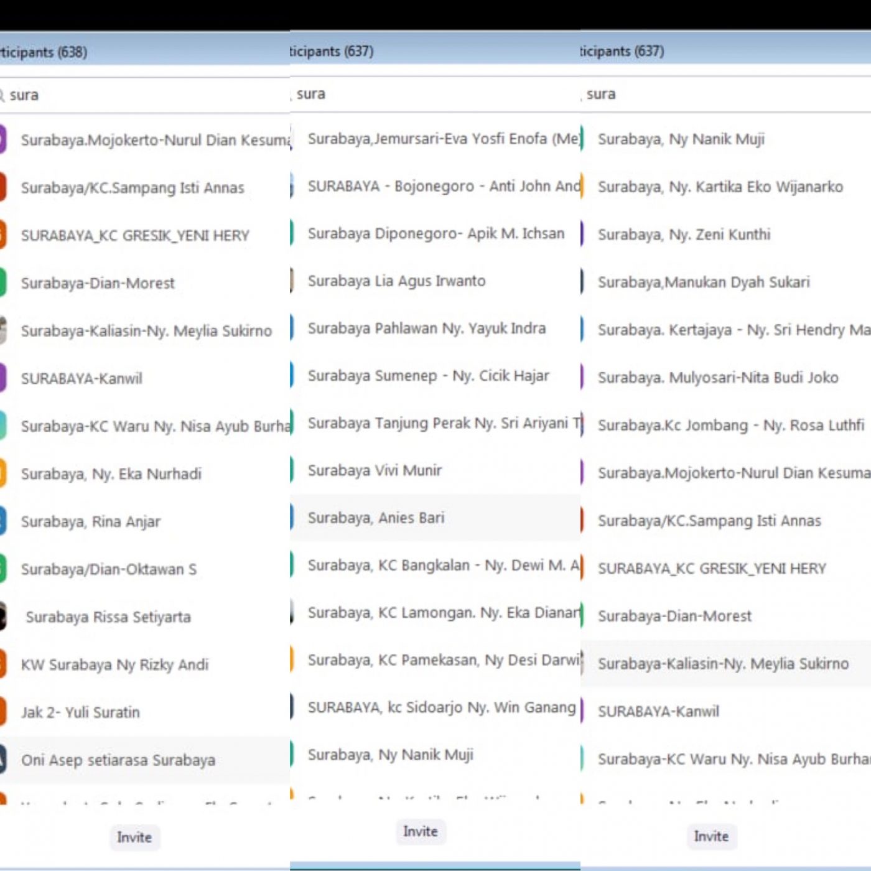Screen dimensions: 871x871
Task: Choose participant Surabaya Diponegoro- Apik M. Ichsan
Action: [435, 233]
